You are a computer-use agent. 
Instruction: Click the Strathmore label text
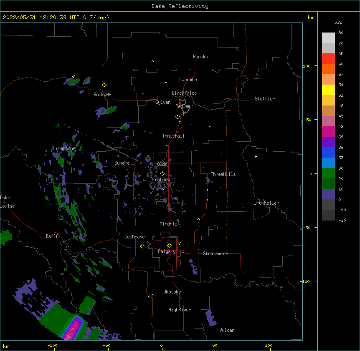click(x=215, y=253)
